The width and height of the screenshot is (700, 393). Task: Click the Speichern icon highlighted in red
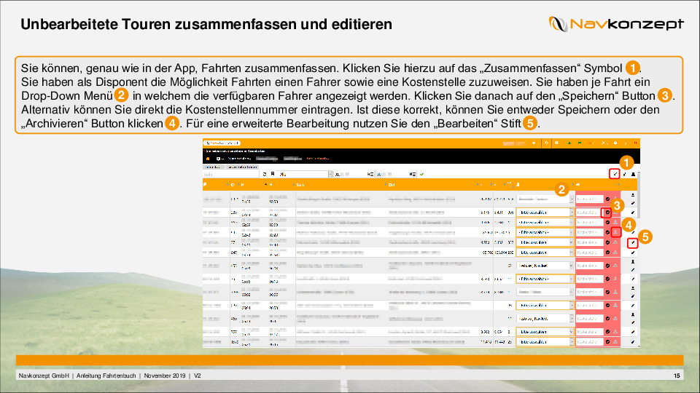(x=607, y=212)
